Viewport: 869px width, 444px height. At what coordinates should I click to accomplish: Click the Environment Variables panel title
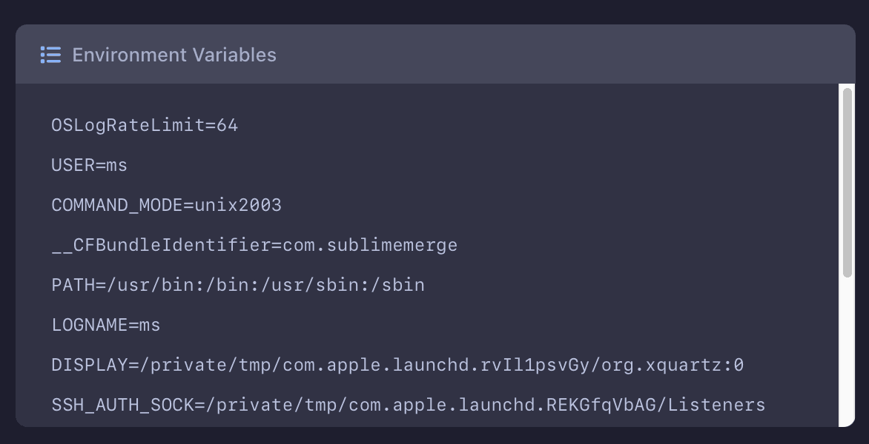click(x=174, y=55)
